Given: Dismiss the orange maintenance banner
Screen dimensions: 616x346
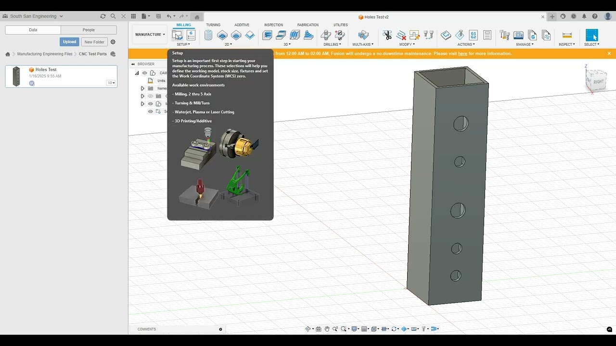Looking at the screenshot, I should (x=609, y=53).
